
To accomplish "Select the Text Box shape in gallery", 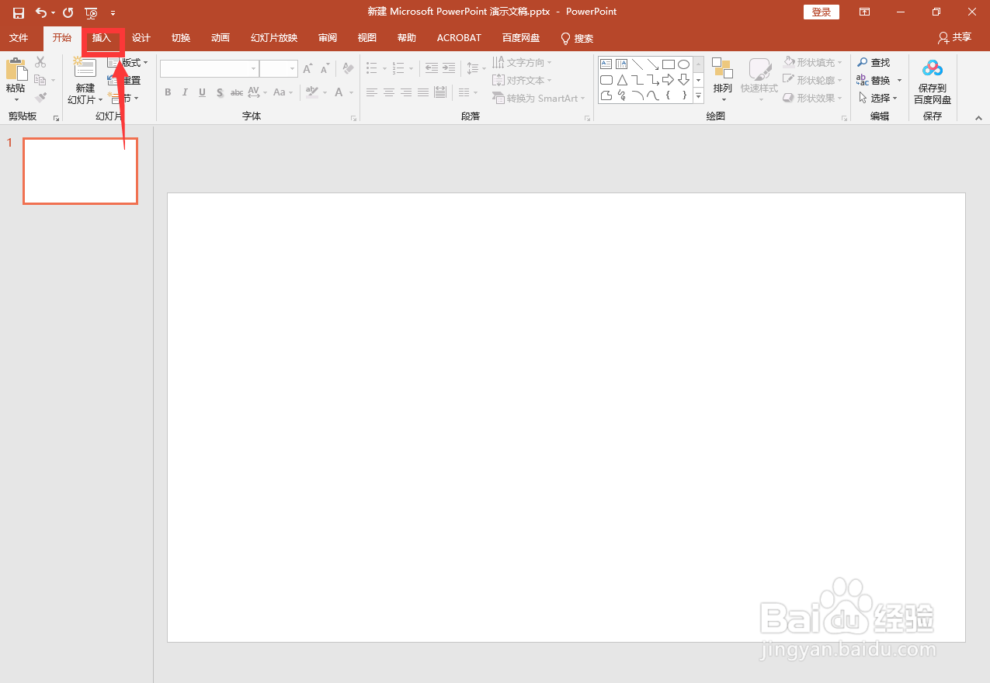I will click(606, 64).
